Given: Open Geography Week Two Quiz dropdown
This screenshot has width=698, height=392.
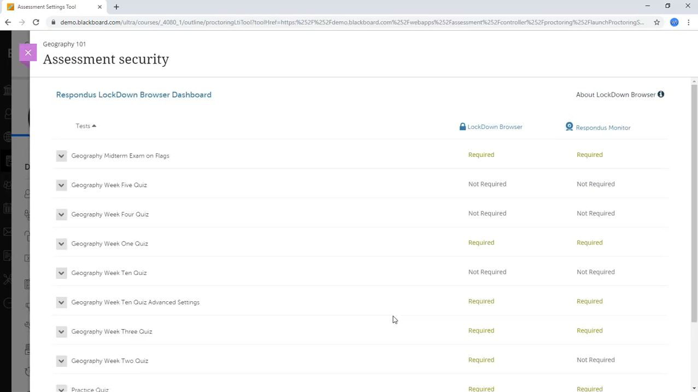Looking at the screenshot, I should [x=61, y=361].
